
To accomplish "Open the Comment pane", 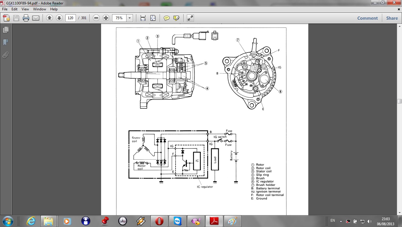I will pos(367,18).
